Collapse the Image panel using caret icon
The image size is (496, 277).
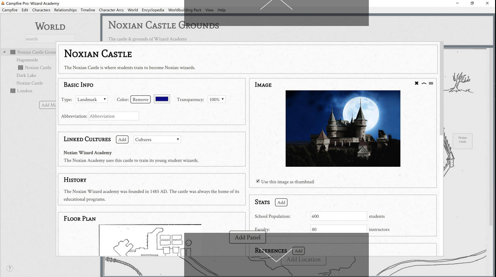tap(424, 83)
